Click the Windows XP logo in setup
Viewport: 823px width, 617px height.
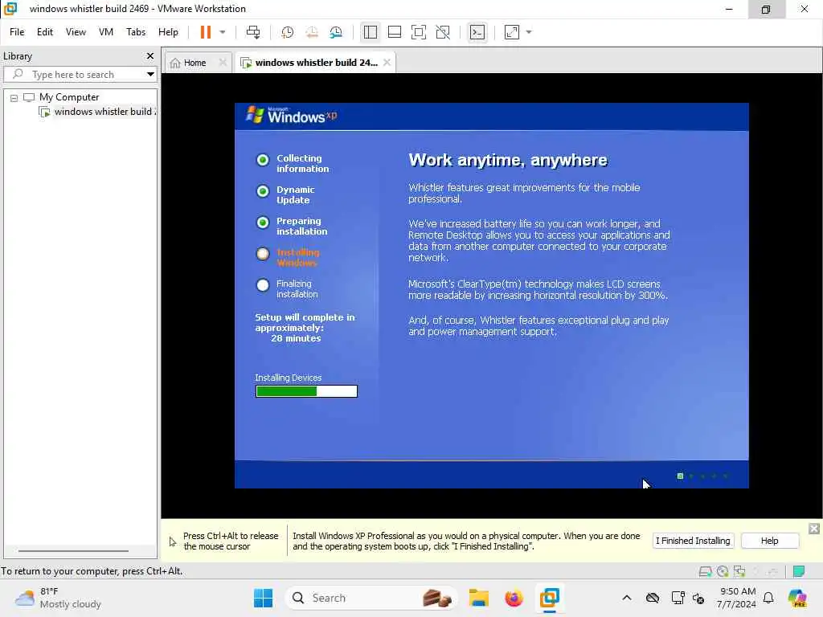point(291,116)
